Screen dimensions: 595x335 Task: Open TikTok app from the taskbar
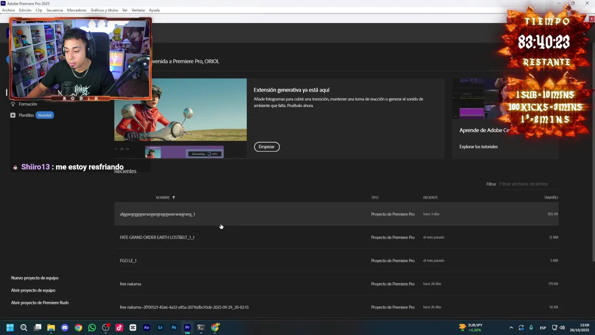tap(119, 328)
